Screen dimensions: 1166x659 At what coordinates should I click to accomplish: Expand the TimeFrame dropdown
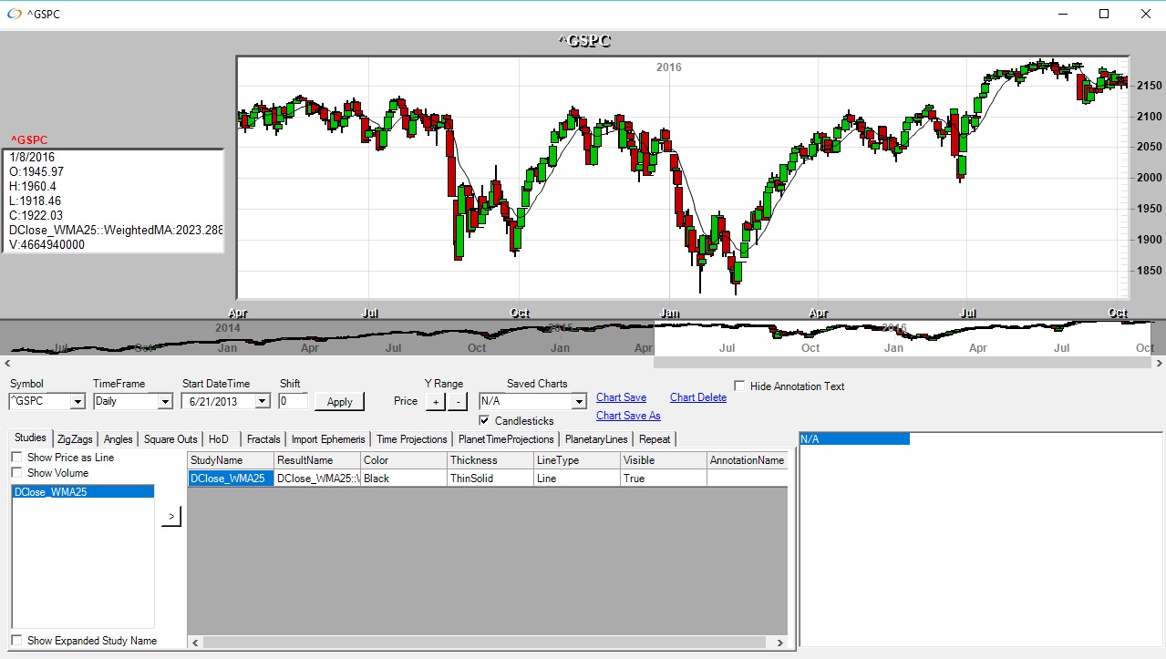click(164, 402)
